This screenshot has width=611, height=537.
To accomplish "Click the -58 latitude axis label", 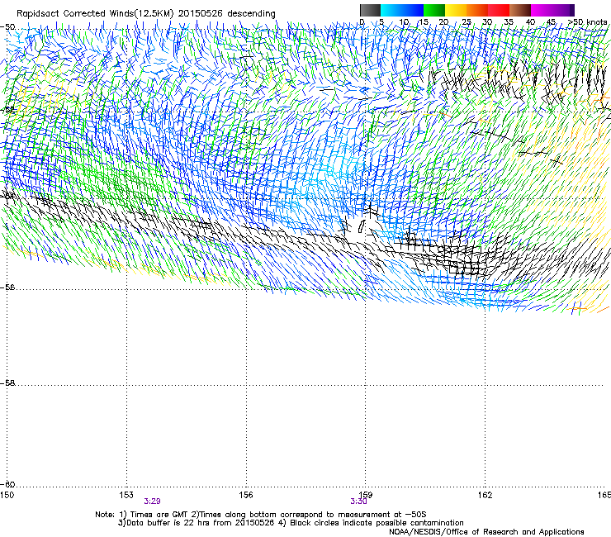I will [x=7, y=383].
